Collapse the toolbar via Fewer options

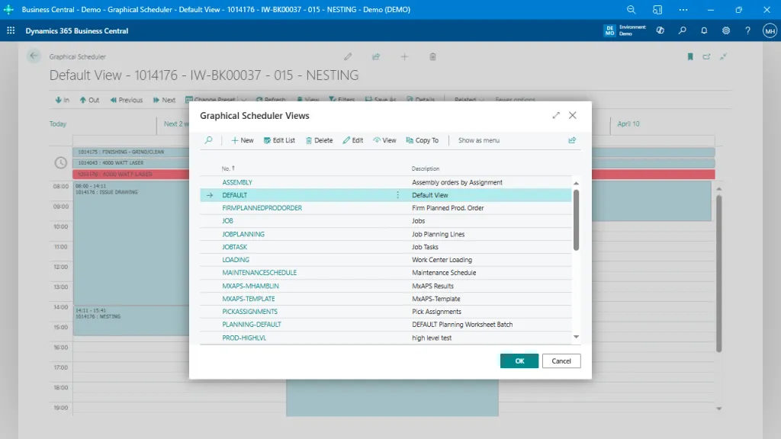(x=515, y=100)
